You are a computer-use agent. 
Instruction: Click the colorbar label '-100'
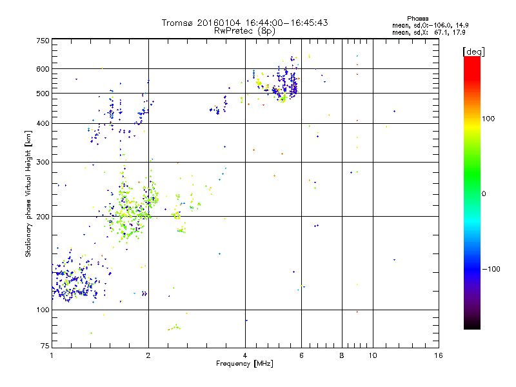[x=491, y=269]
